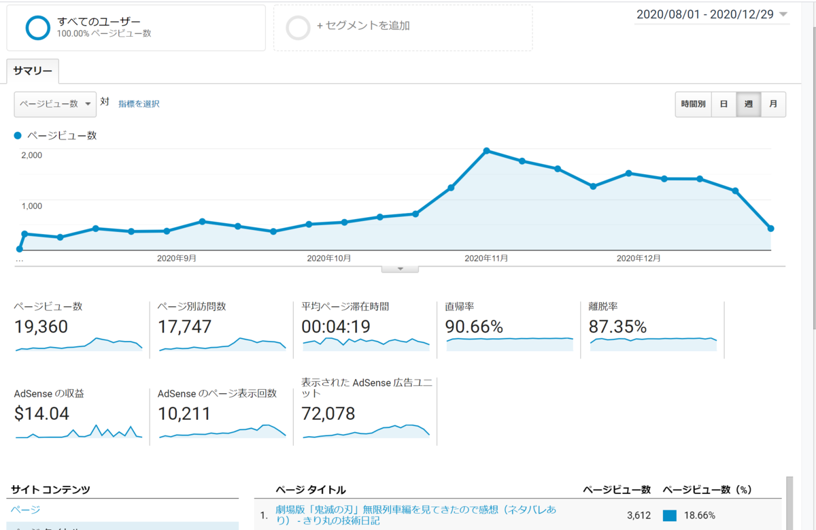Image resolution: width=816 pixels, height=530 pixels.
Task: Open the ページビュー数 metric dropdown
Action: tap(55, 103)
